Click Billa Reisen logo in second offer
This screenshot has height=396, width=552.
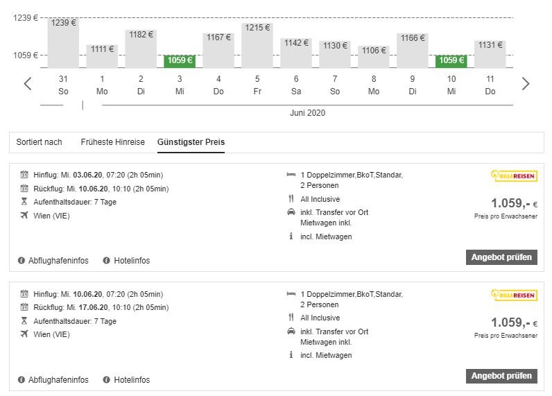pos(512,295)
